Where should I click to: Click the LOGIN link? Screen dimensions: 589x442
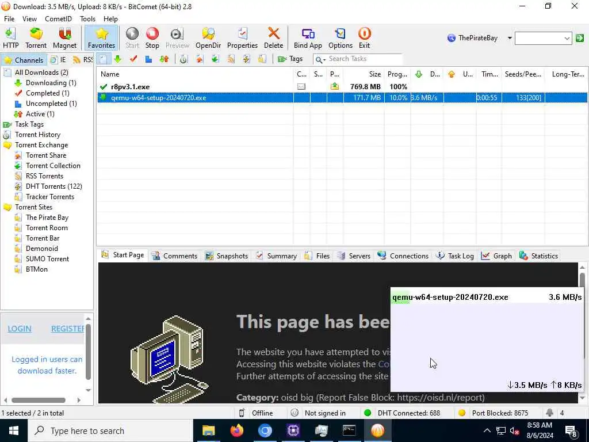20,329
